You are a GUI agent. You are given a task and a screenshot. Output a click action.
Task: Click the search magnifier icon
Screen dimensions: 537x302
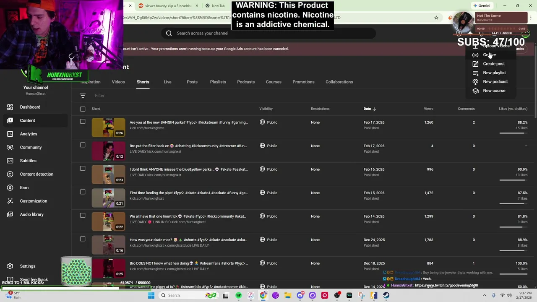(x=169, y=33)
